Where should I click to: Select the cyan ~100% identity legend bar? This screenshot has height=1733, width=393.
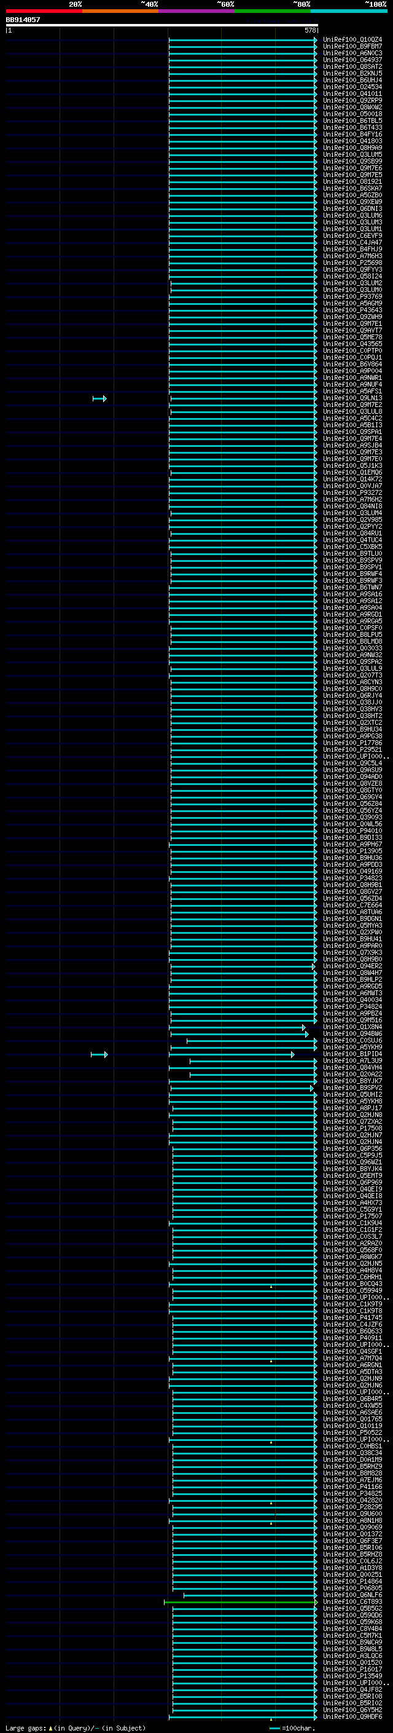click(349, 11)
